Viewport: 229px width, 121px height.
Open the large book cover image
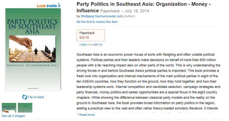(x=33, y=50)
